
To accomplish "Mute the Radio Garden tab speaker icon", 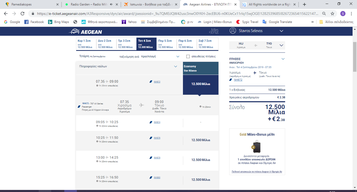I will click(x=112, y=4).
